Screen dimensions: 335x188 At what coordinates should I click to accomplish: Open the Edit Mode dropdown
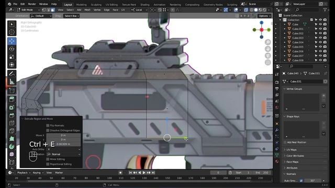[x=28, y=10]
